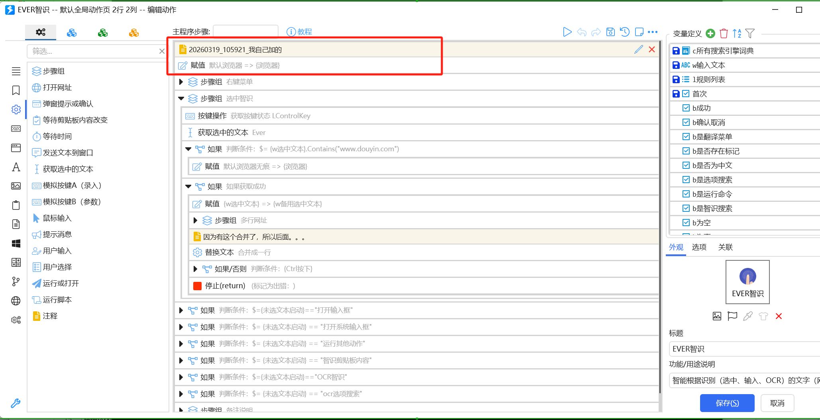
Task: Collapse the 选中智识 step group
Action: (181, 98)
